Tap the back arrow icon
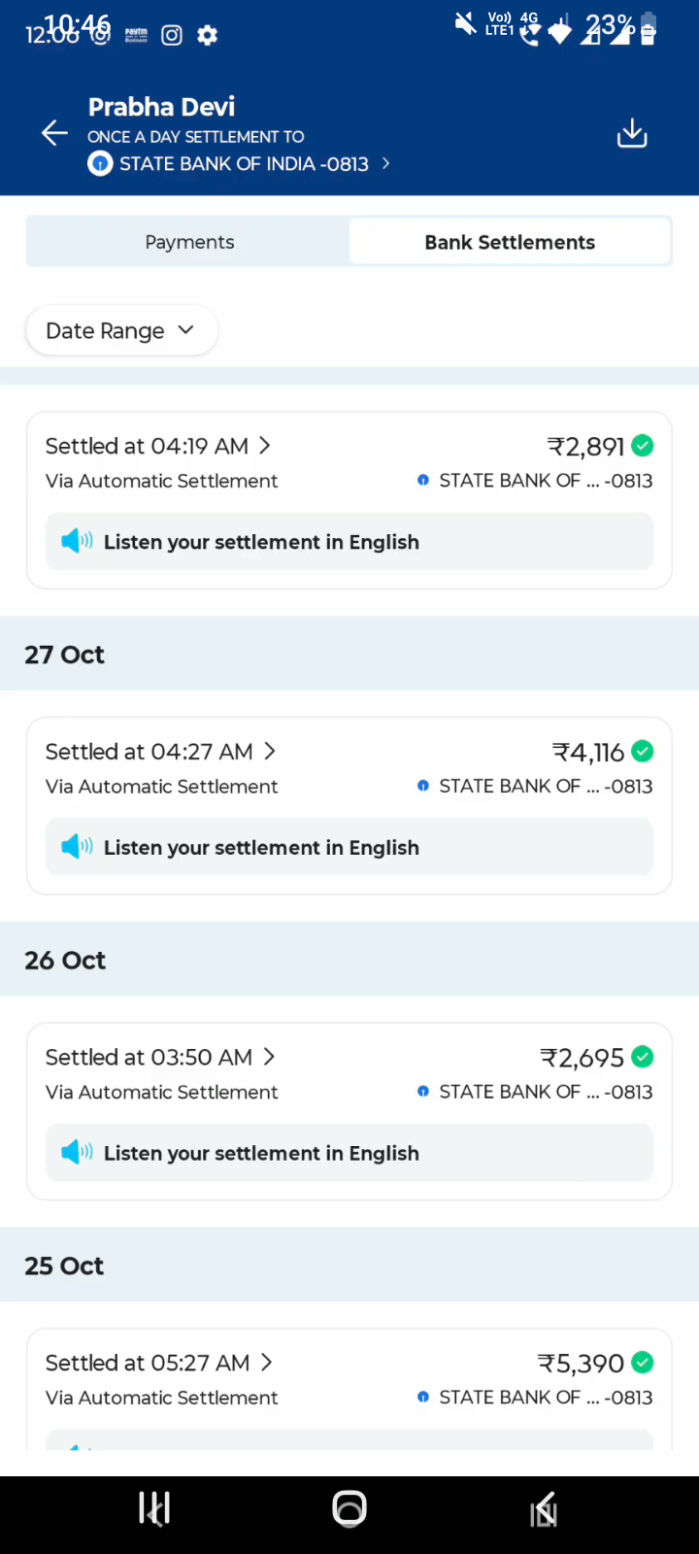The image size is (699, 1554). [x=54, y=133]
